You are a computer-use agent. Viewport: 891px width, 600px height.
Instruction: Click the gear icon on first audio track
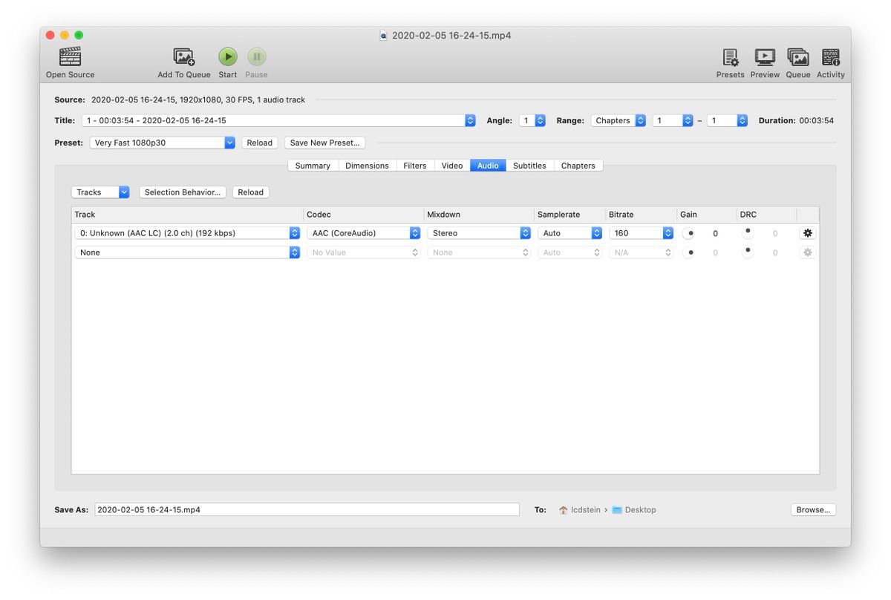click(808, 233)
